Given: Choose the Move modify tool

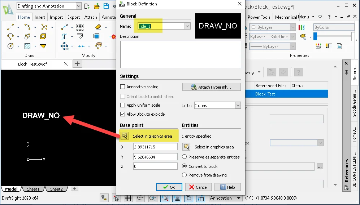Looking at the screenshot, I should coord(64,27).
